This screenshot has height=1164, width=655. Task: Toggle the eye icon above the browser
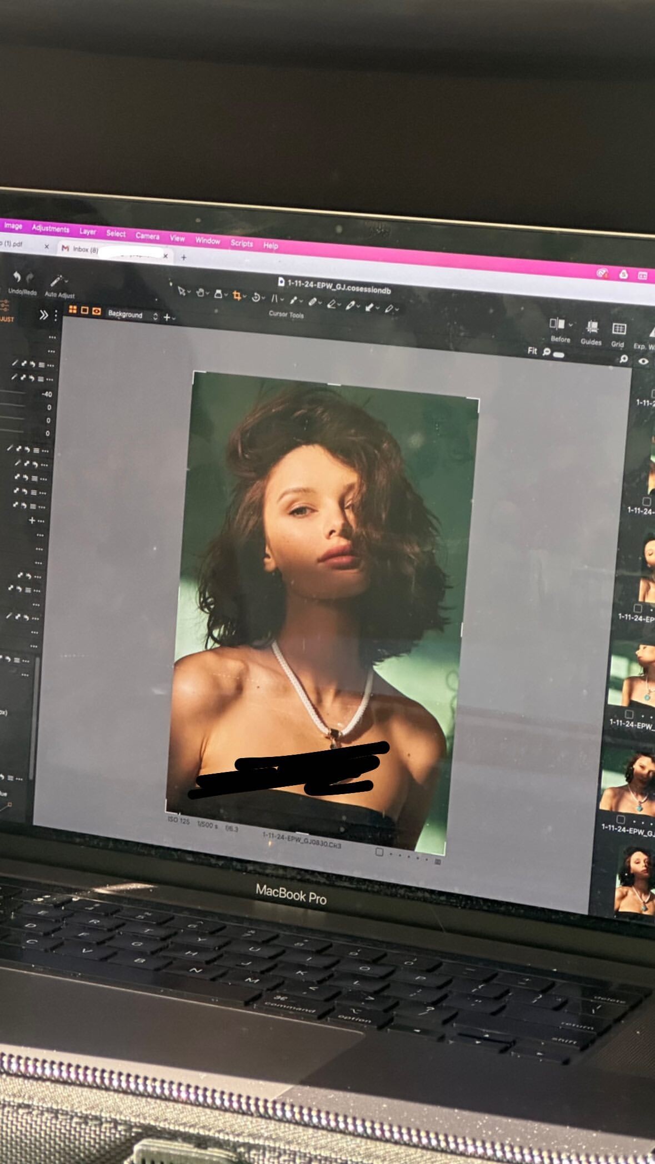[643, 361]
